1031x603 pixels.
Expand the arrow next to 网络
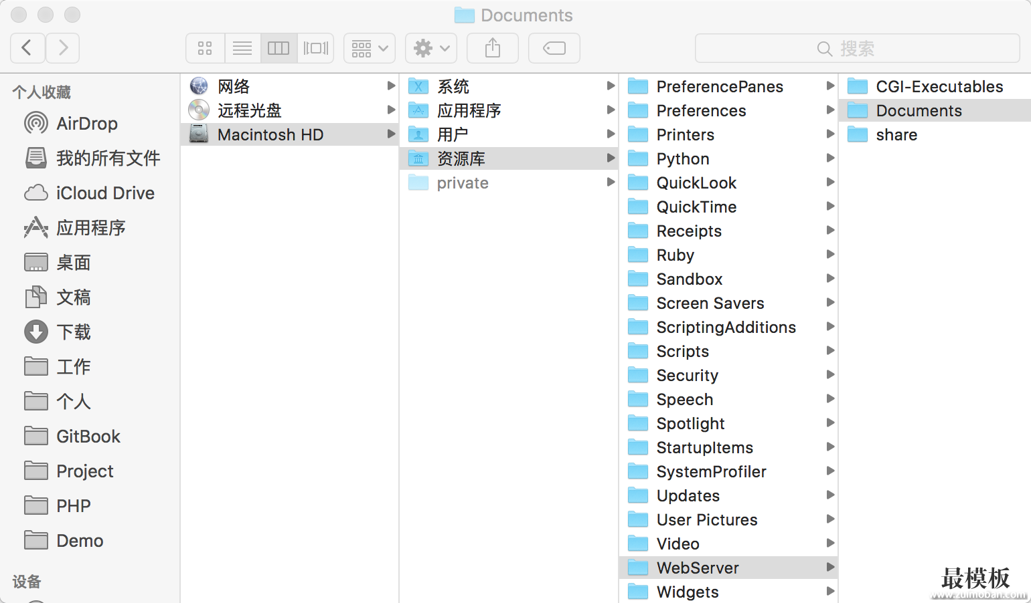[391, 86]
